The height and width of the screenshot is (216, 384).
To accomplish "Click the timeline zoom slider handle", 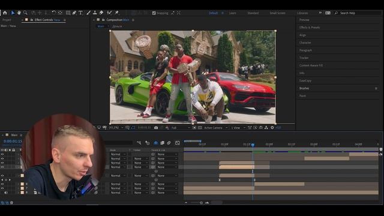I will click(x=202, y=203).
